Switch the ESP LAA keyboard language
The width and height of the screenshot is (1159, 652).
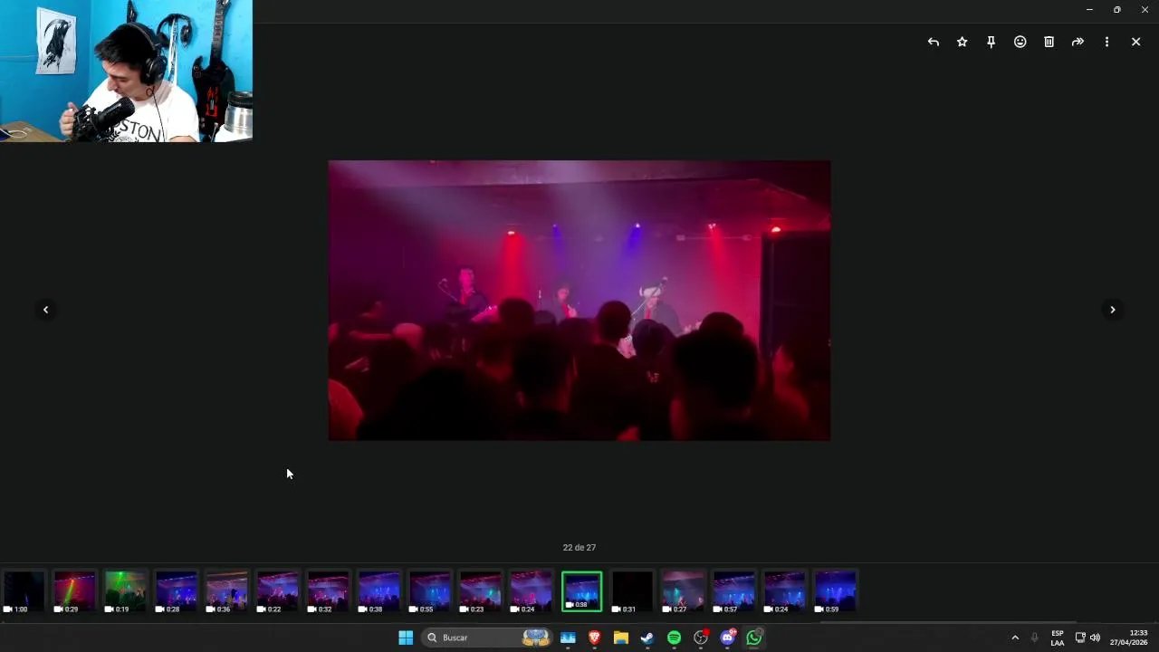1058,638
